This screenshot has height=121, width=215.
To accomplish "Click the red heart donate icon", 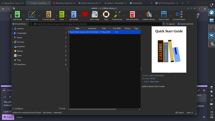I will coord(85,14).
